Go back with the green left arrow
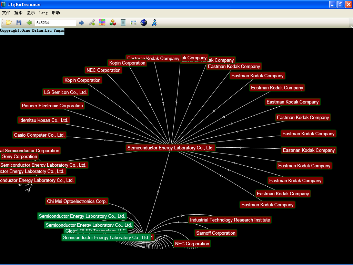This screenshot has height=265, width=353. pyautogui.click(x=29, y=22)
